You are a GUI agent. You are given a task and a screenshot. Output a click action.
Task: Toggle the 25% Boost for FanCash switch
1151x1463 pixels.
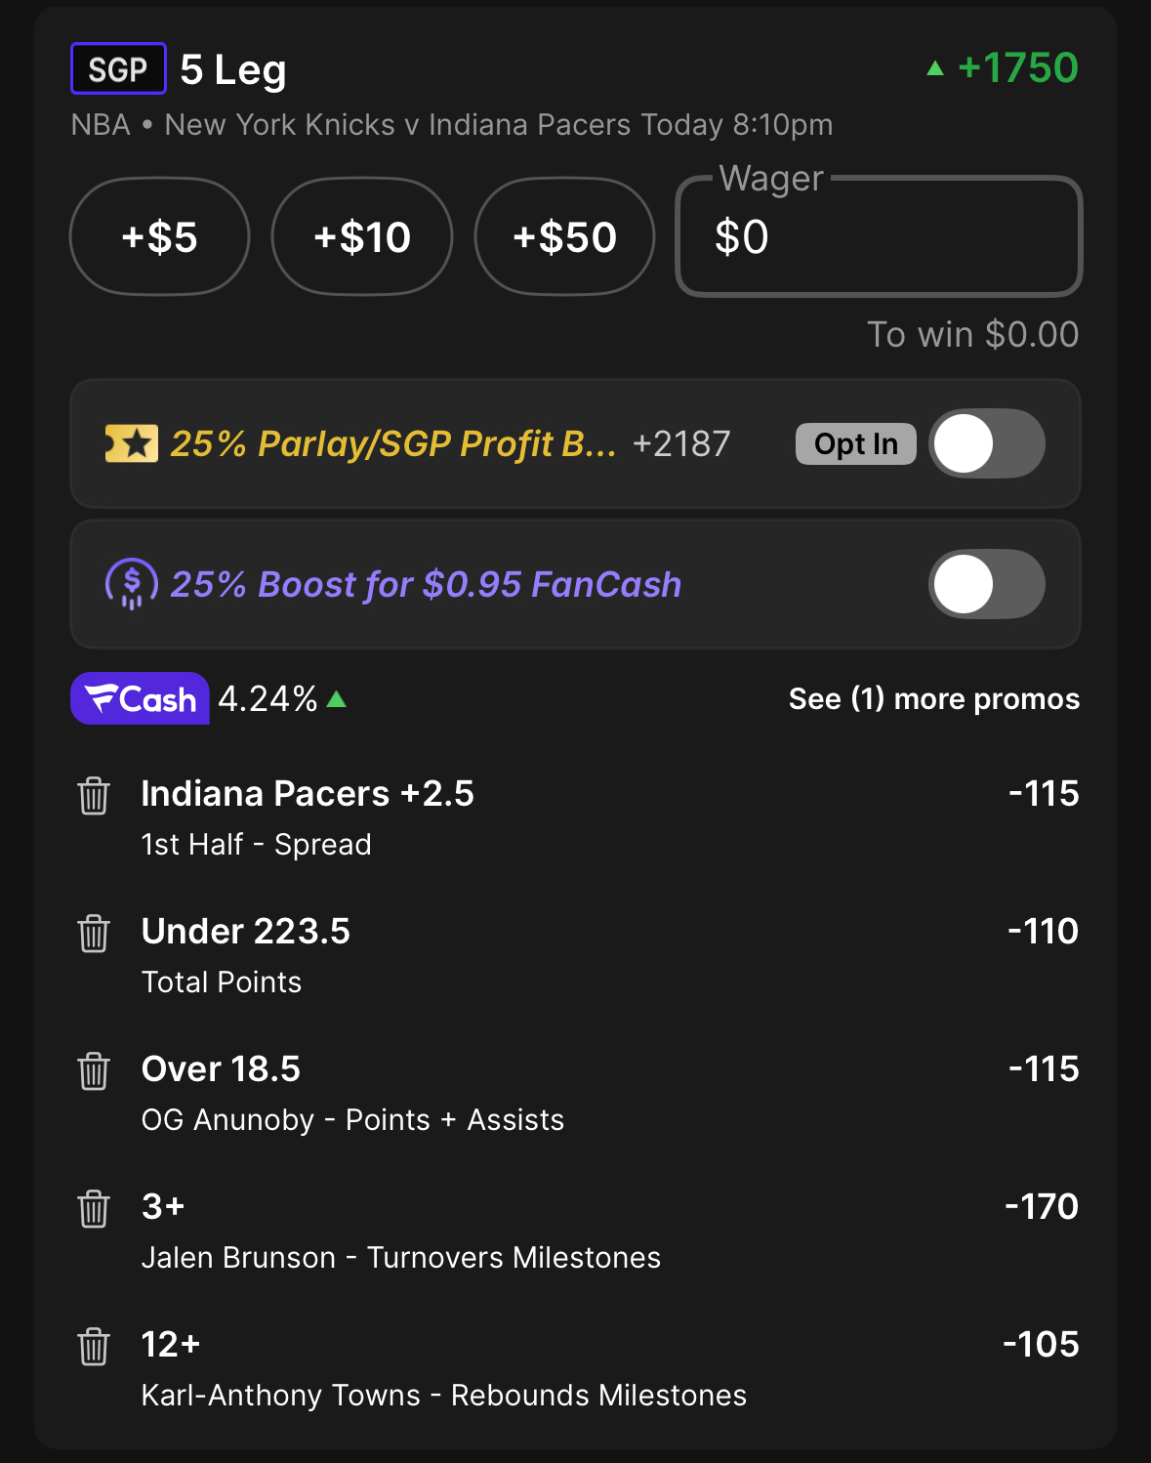pyautogui.click(x=986, y=584)
